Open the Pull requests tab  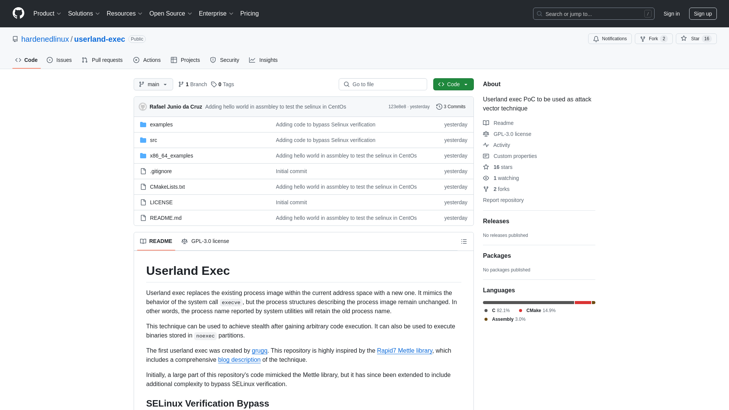click(x=102, y=60)
